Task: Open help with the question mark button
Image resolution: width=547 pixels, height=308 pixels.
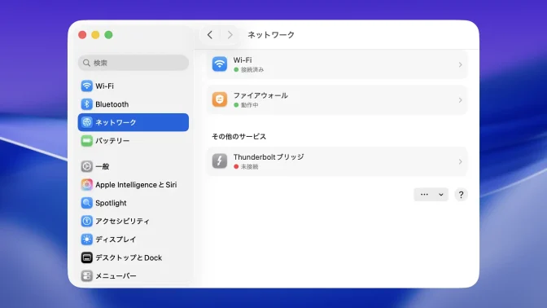Action: [461, 195]
